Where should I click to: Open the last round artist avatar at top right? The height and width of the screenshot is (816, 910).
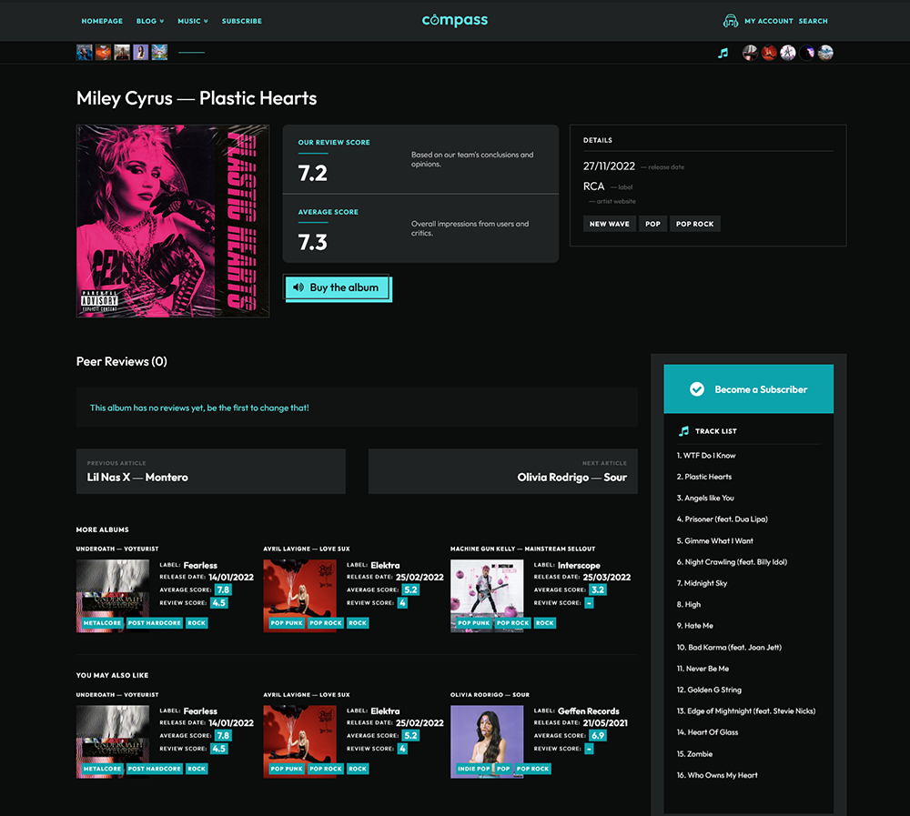coord(825,53)
